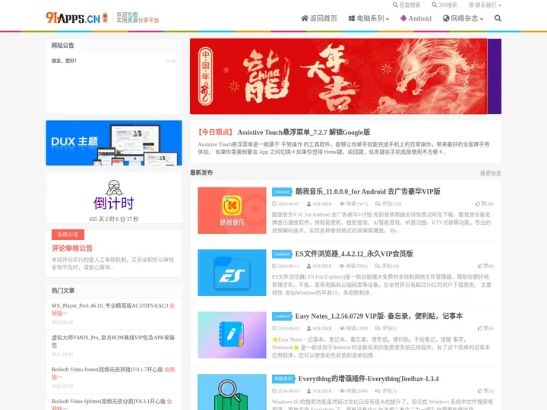This screenshot has width=547, height=410.
Task: Open the ES file explorer thumbnail
Action: tap(232, 273)
